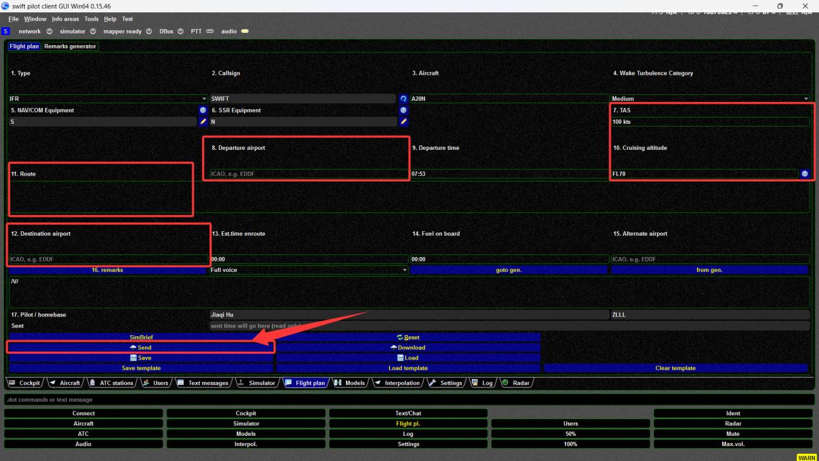Switch to Remarks generator tab

coord(70,46)
